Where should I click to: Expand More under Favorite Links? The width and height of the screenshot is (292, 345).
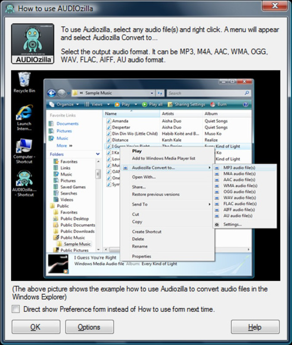coord(64,146)
